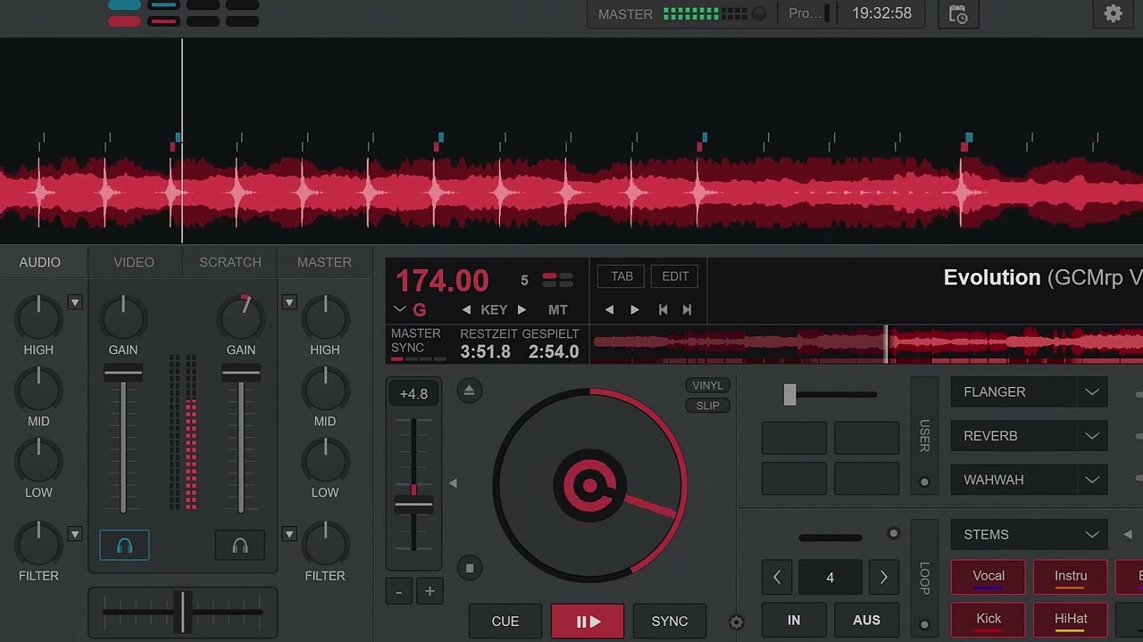Halve the loop length with the left chevron
The height and width of the screenshot is (642, 1143).
[x=777, y=578]
